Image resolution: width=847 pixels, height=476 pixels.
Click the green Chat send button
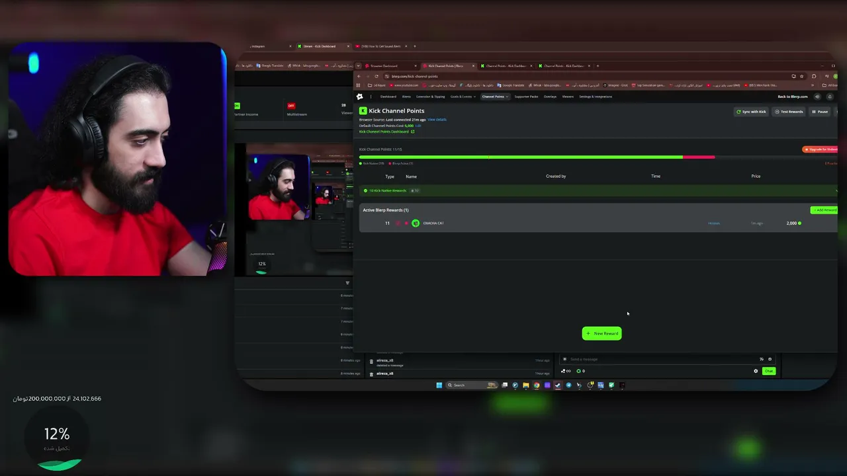(x=768, y=371)
